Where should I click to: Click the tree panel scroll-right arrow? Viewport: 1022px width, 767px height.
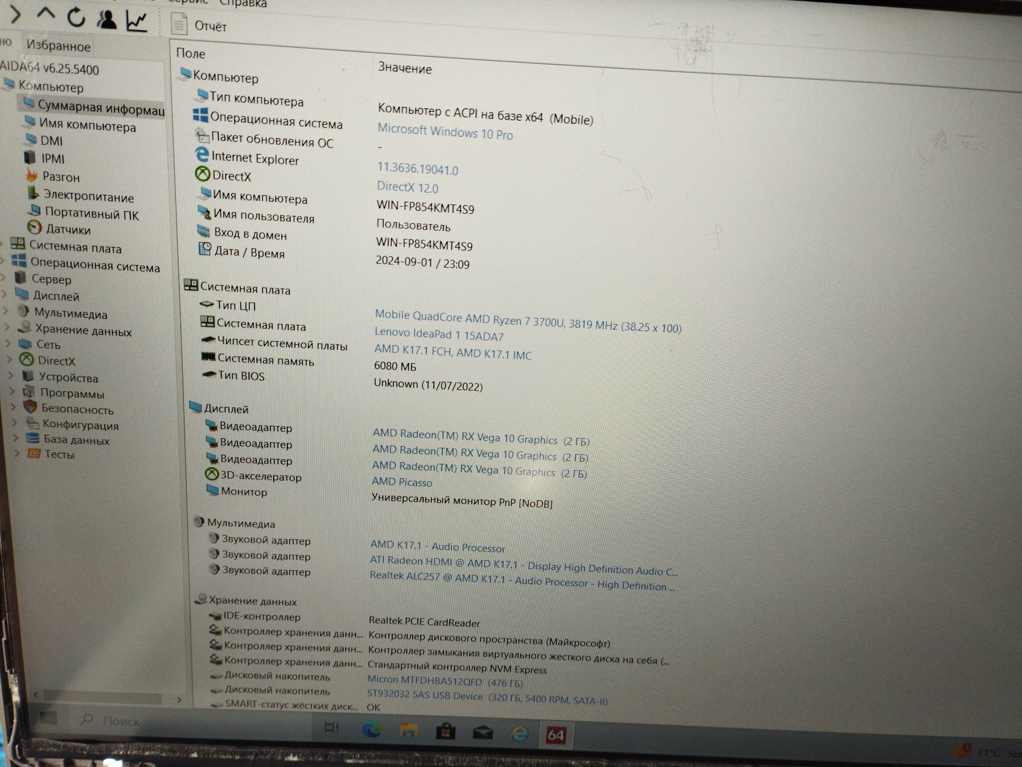179,699
